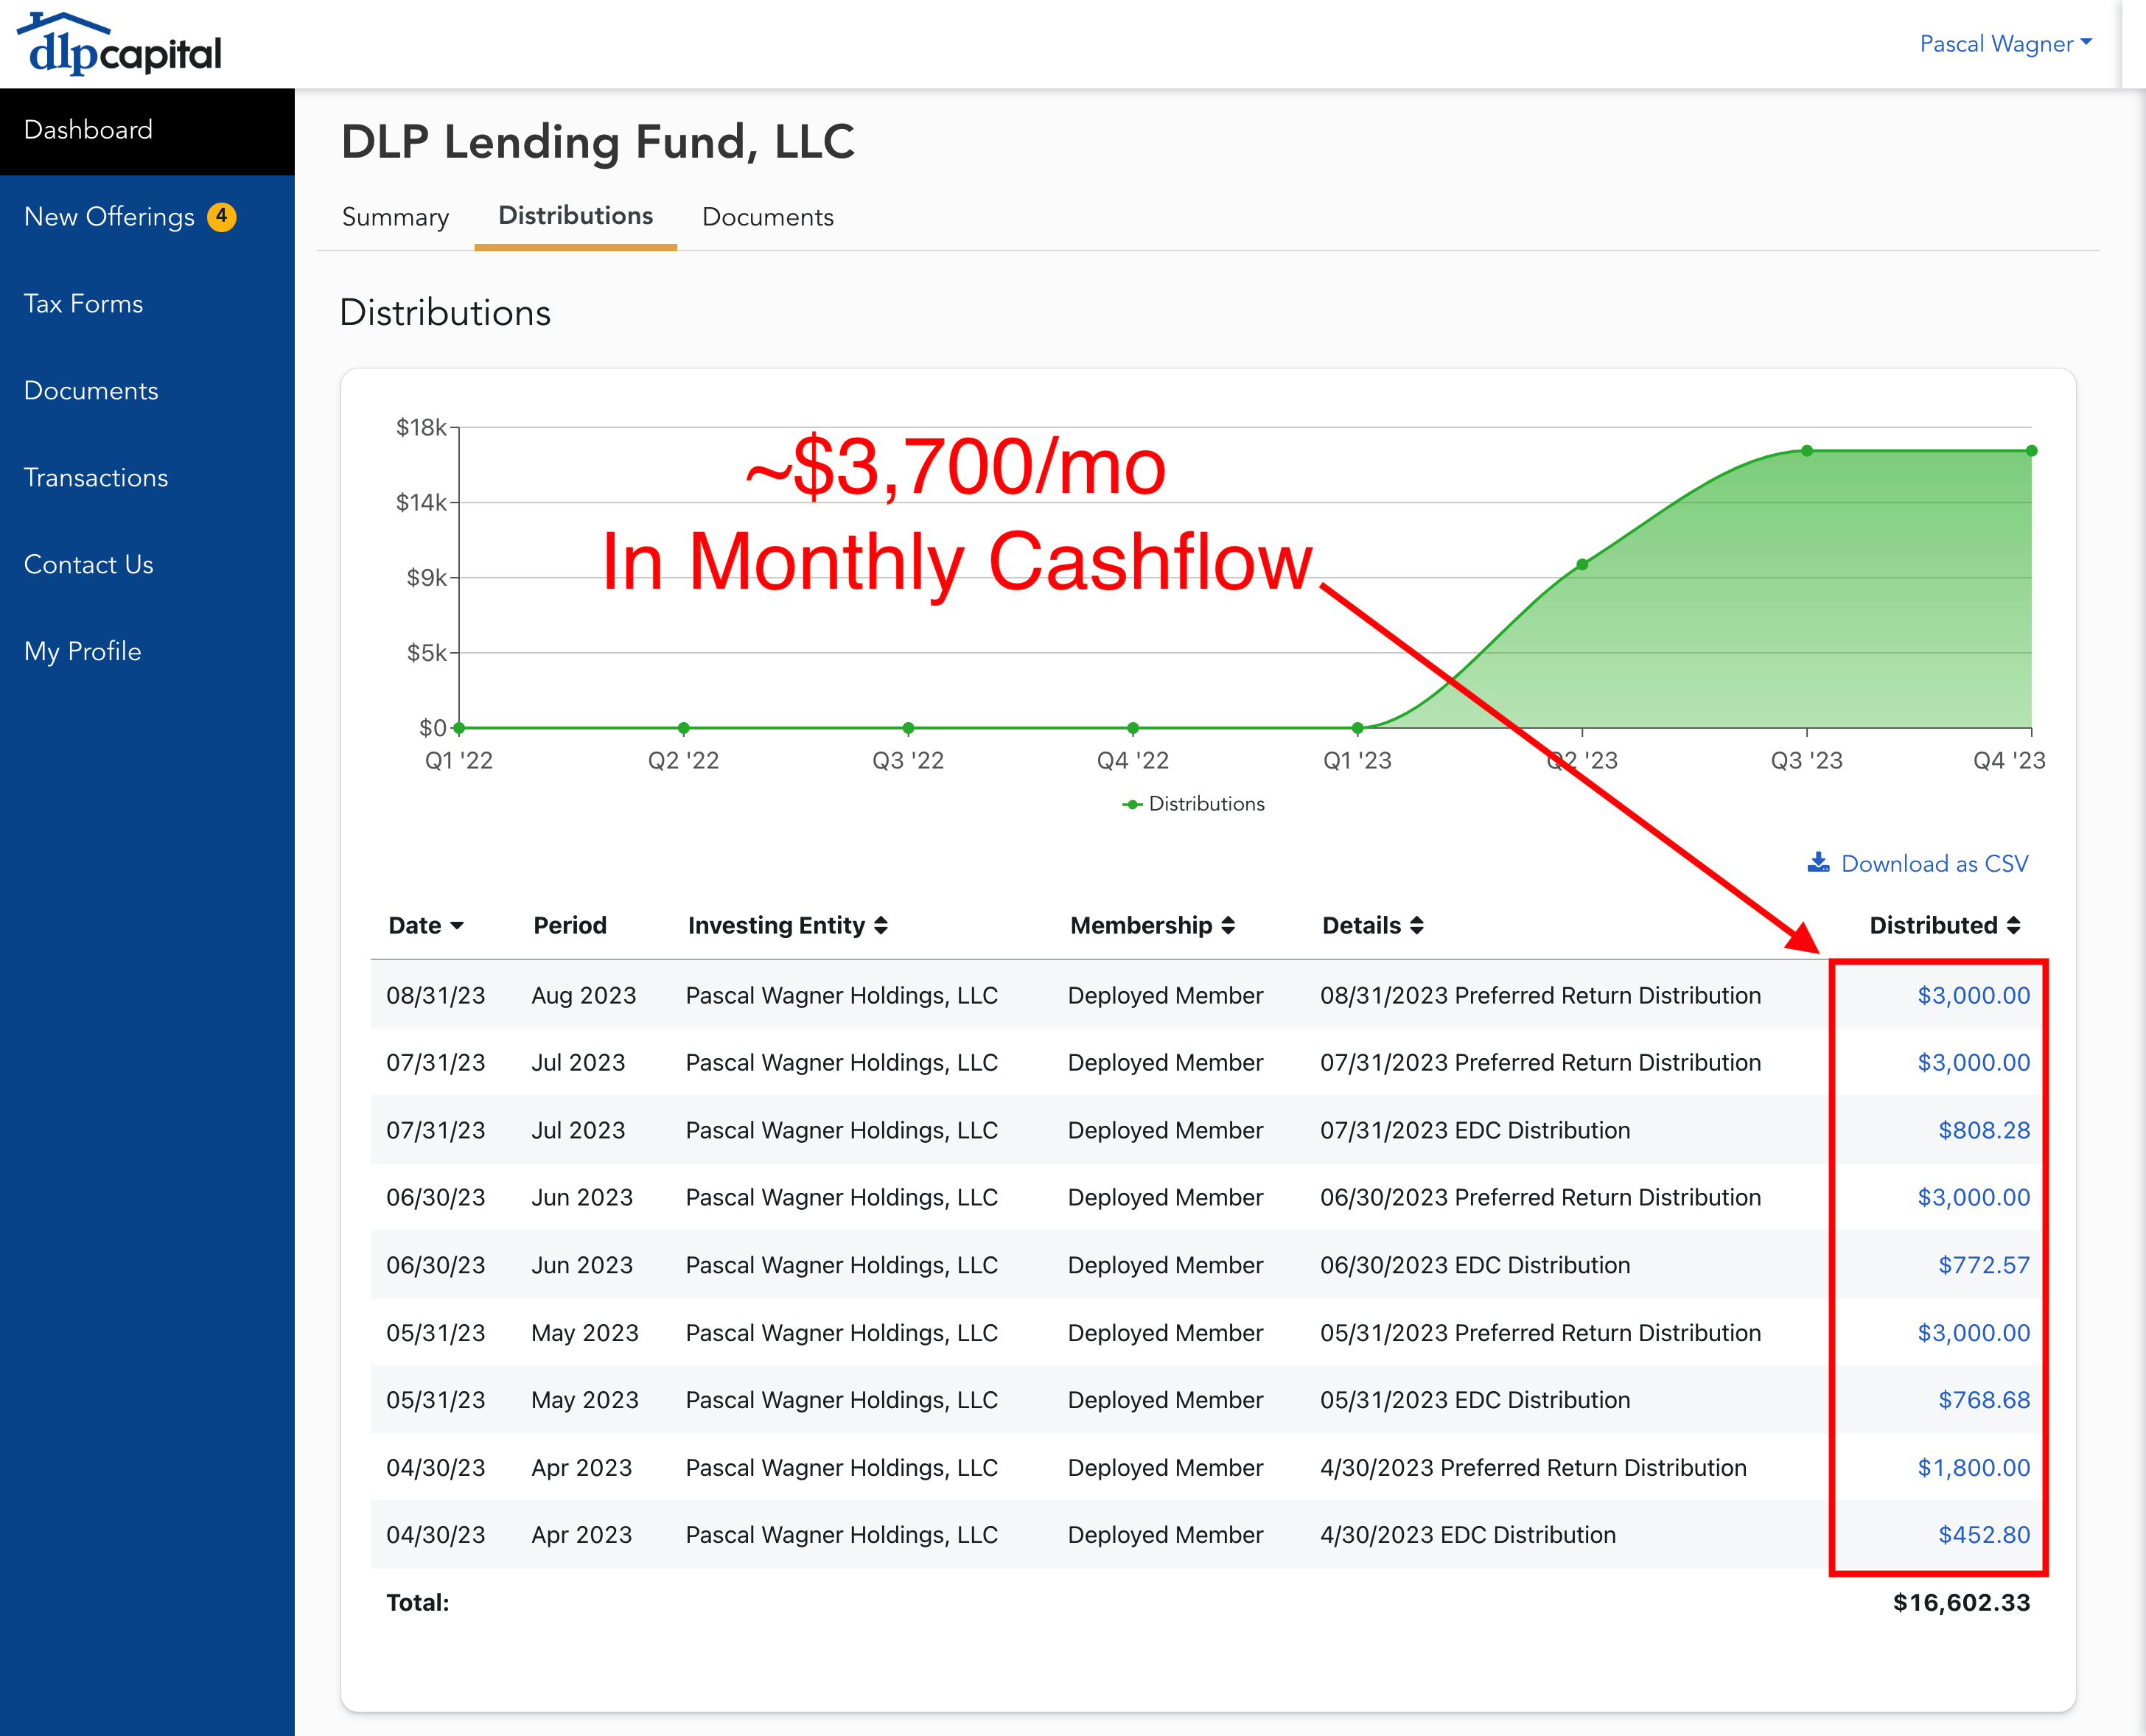Click the Q4 '22 chart data point

point(1133,728)
